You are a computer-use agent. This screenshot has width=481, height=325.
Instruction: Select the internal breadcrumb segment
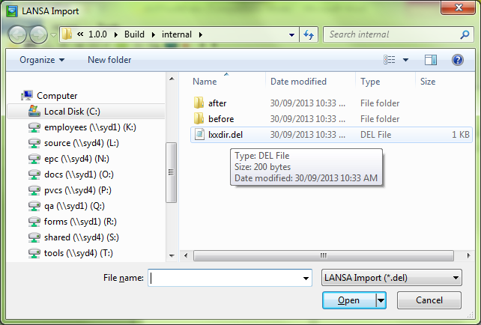click(177, 34)
